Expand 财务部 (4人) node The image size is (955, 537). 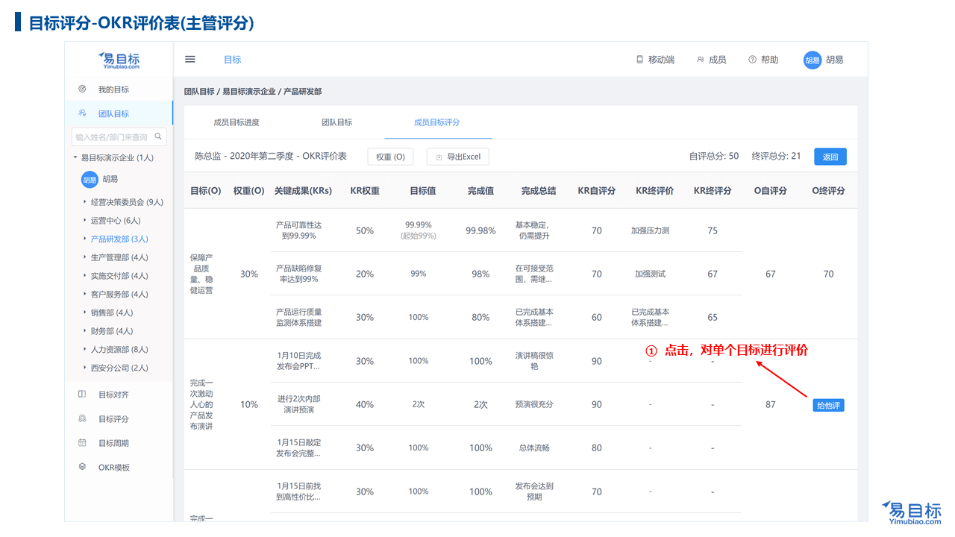(x=84, y=331)
